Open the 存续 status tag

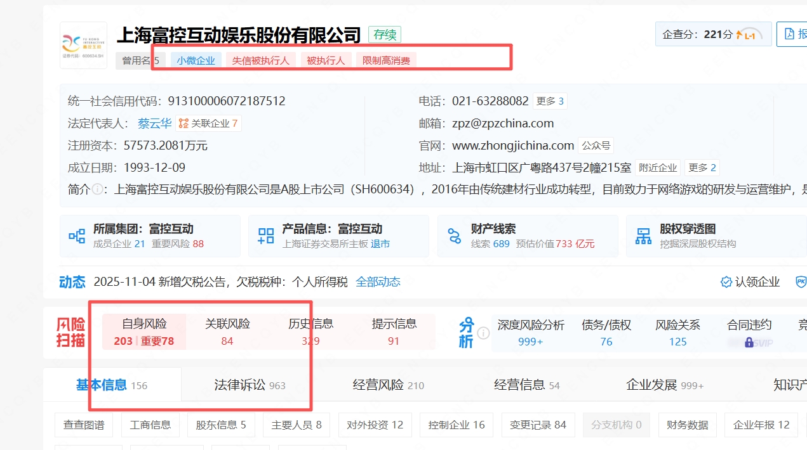click(385, 34)
